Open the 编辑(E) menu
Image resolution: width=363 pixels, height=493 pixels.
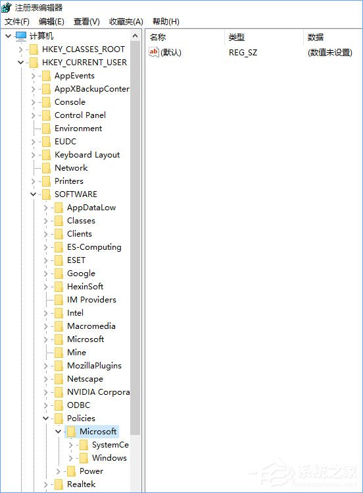pyautogui.click(x=51, y=22)
